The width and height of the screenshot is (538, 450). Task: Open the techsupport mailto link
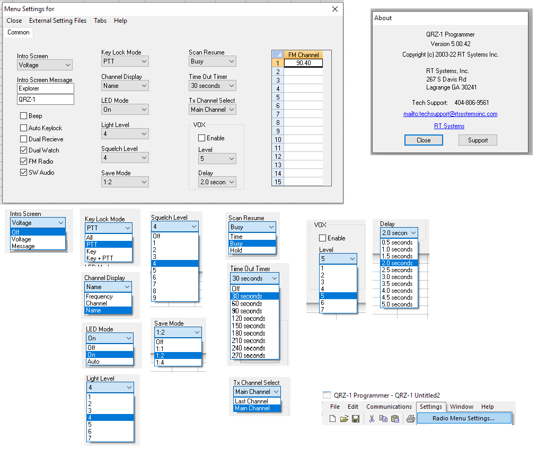pos(450,114)
